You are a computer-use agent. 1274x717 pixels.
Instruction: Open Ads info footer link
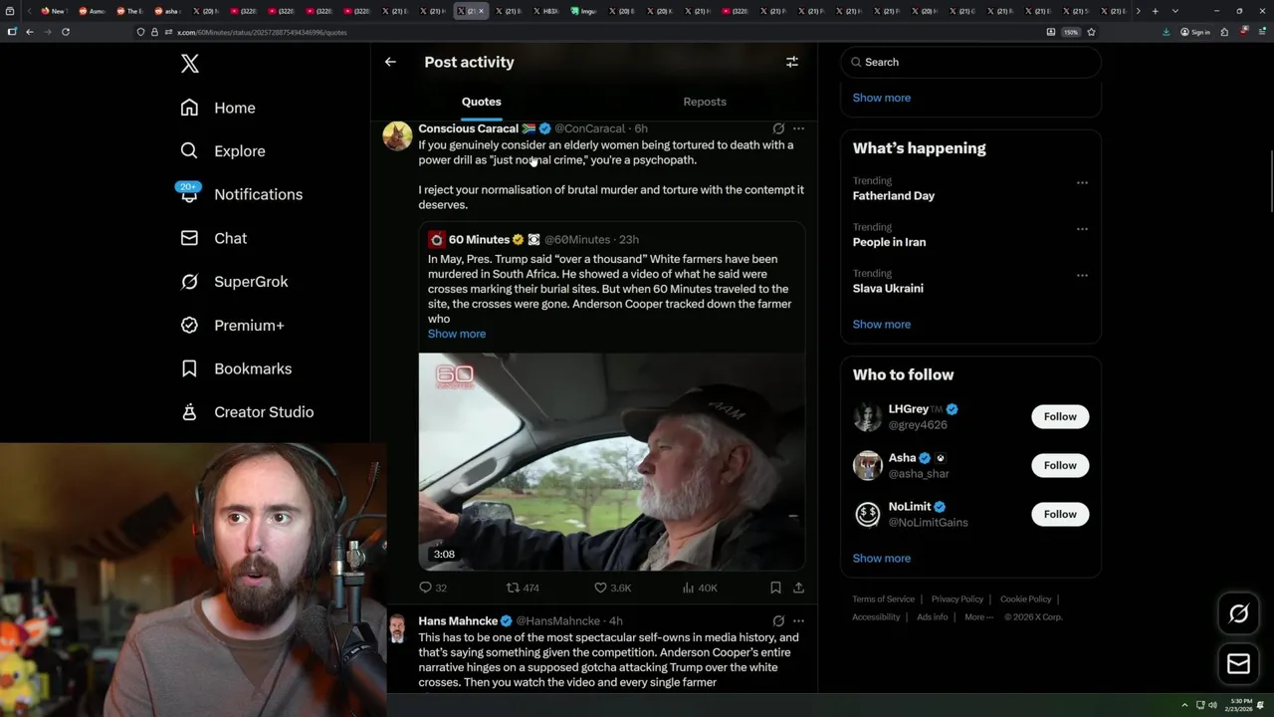tap(933, 616)
